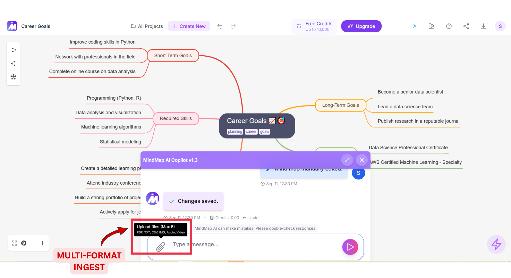Open the share icon in header

[466, 26]
